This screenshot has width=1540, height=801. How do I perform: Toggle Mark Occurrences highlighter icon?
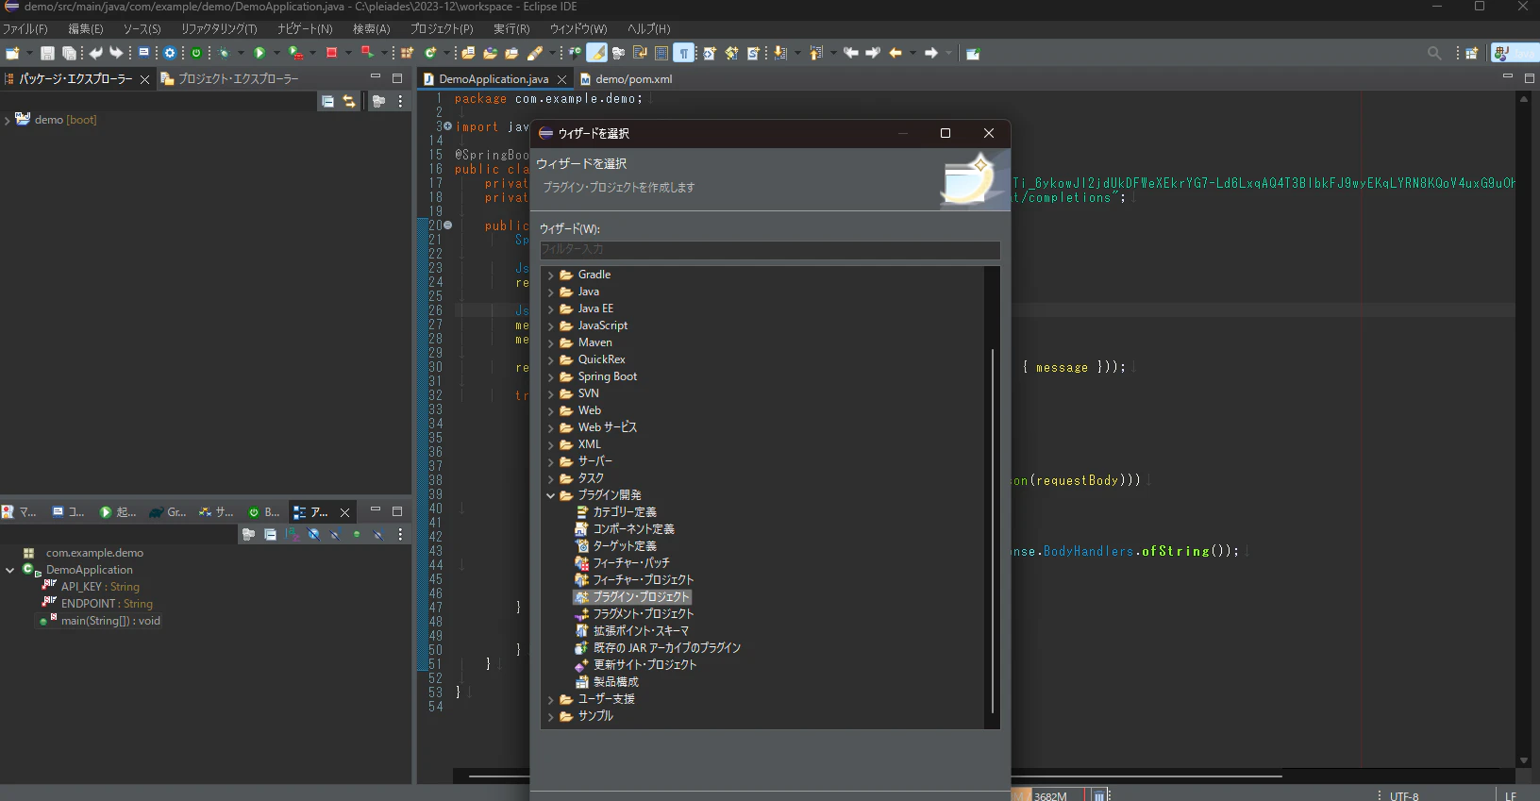tap(598, 53)
